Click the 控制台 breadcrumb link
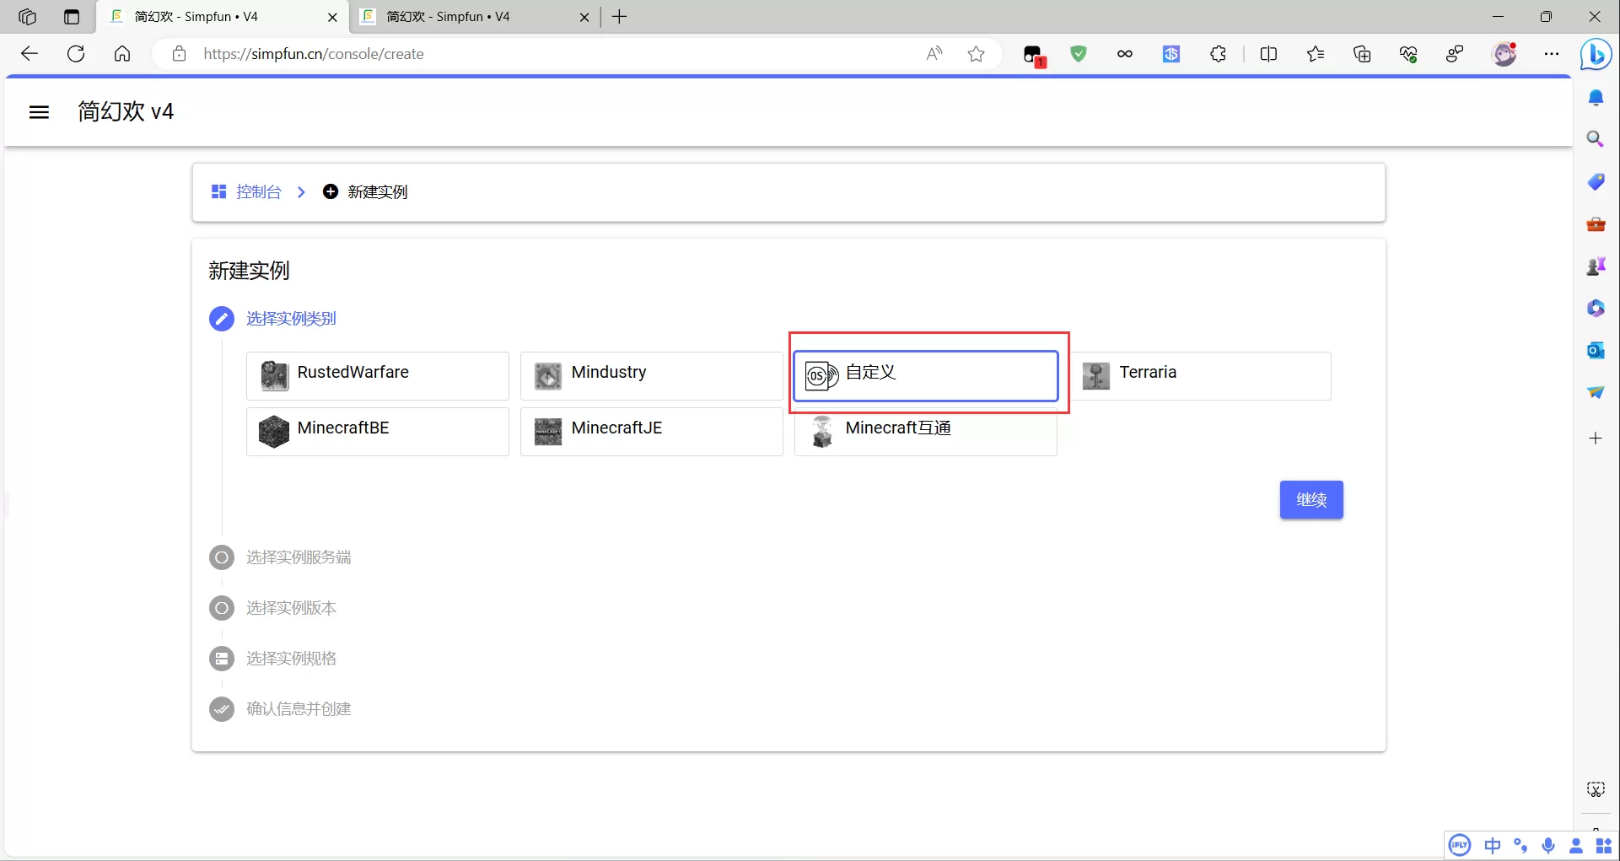The image size is (1620, 861). click(x=257, y=192)
